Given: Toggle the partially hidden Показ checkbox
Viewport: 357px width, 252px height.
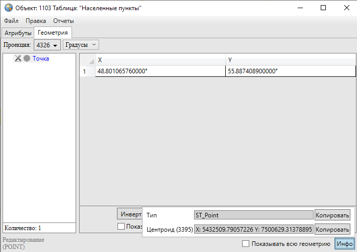Looking at the screenshot, I should (121, 227).
